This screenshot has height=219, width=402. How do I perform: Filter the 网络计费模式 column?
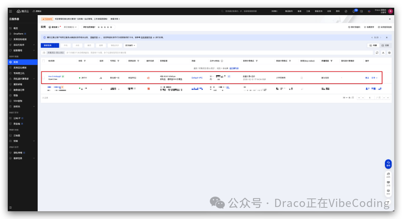coord(290,61)
